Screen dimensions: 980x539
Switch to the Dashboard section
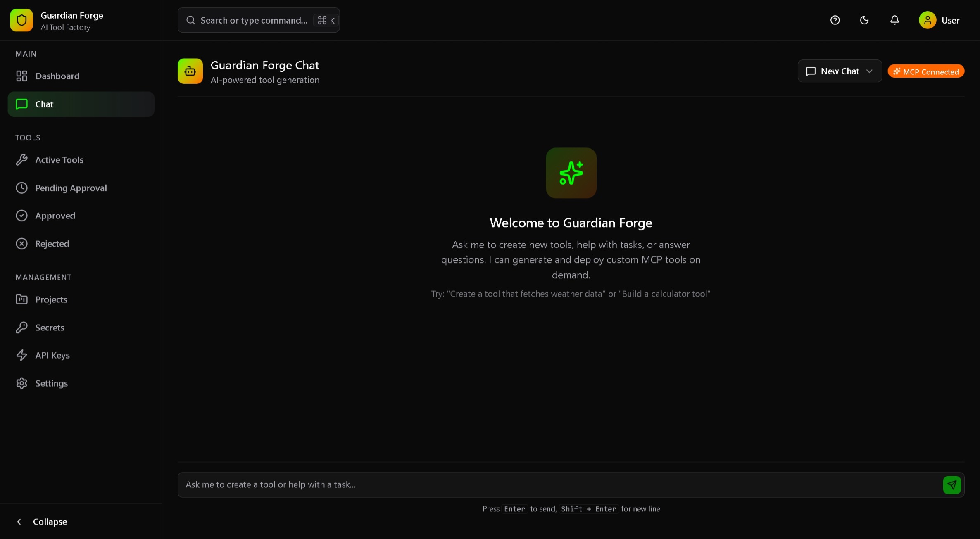pos(57,76)
